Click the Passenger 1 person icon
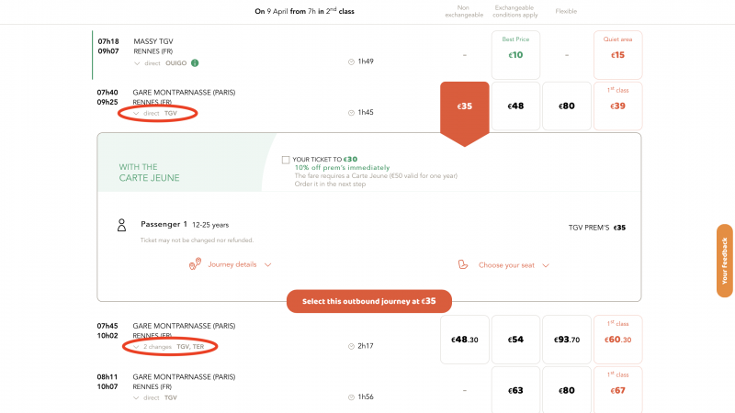 [121, 225]
